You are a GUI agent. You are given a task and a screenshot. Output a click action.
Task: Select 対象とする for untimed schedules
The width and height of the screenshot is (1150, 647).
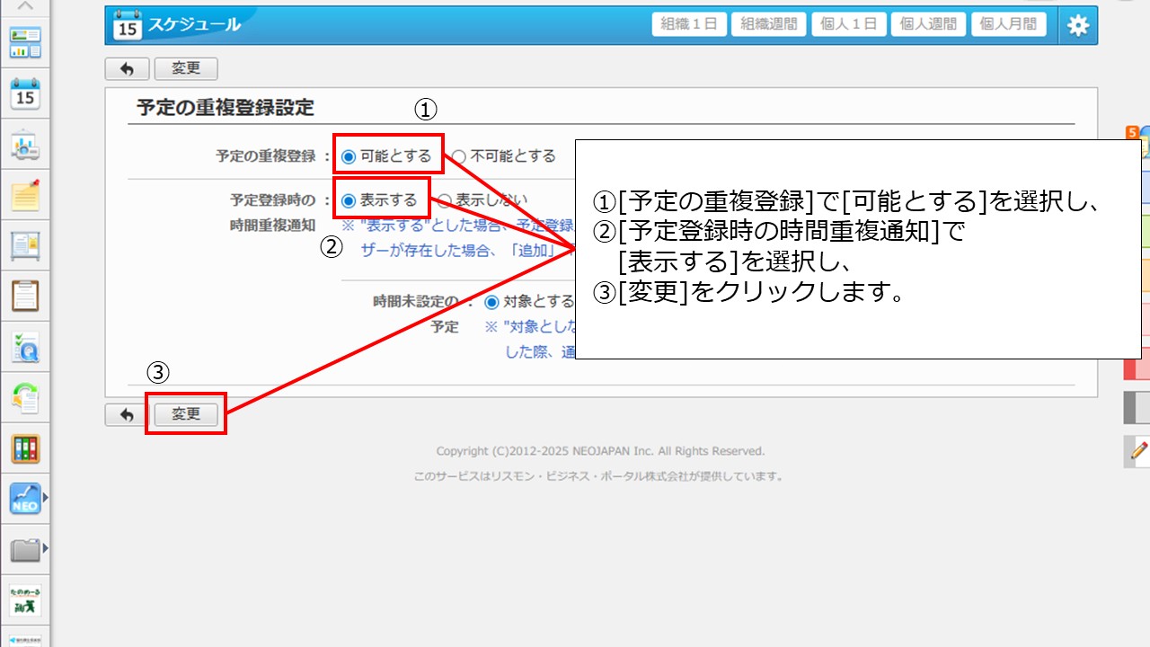coord(491,302)
